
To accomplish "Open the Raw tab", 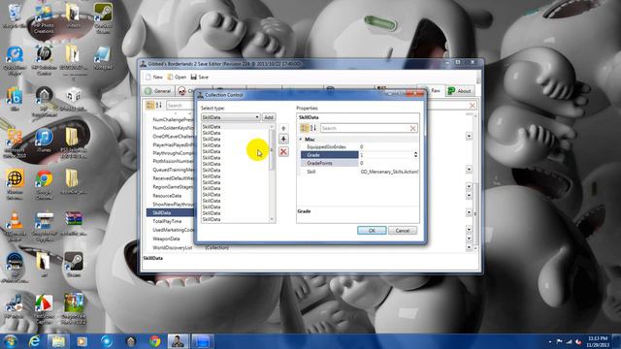I will pos(432,91).
